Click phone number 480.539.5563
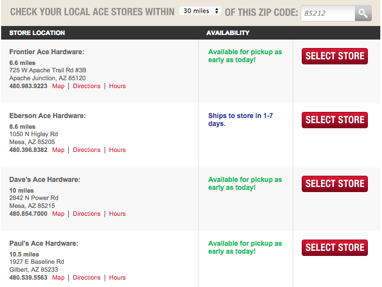The image size is (382, 287). click(x=28, y=277)
